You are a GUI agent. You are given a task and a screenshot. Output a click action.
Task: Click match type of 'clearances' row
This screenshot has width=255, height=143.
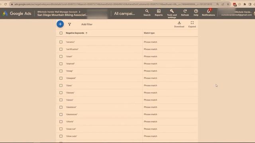(151, 114)
